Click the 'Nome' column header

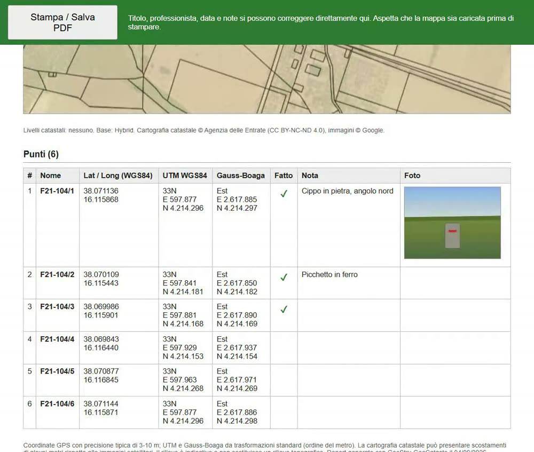[50, 176]
